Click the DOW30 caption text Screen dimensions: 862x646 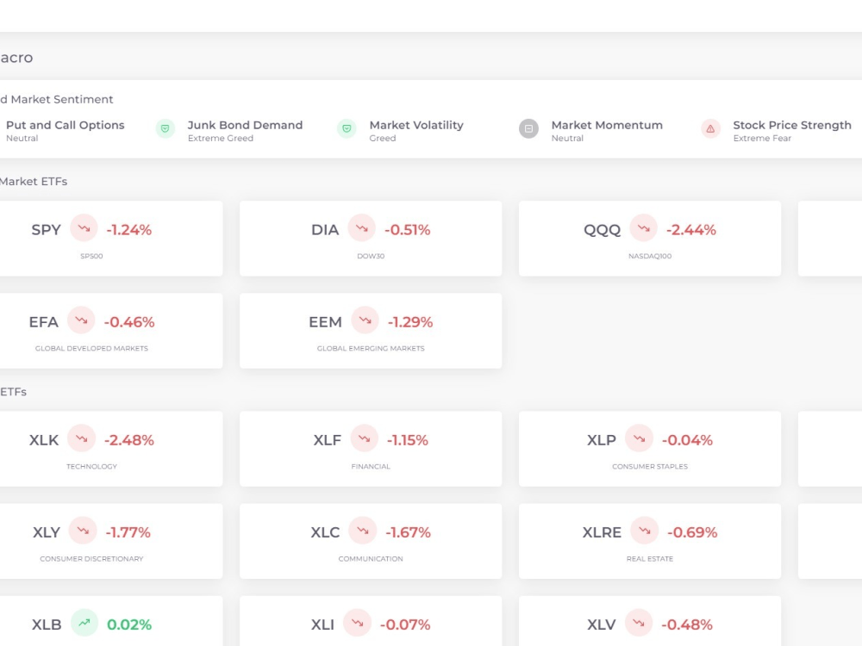click(x=371, y=256)
